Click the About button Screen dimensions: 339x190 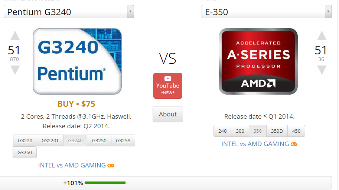coord(168,114)
